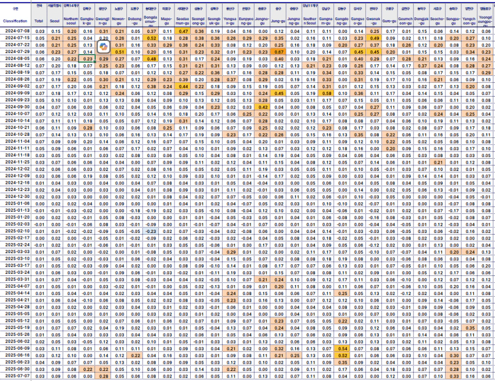Select 0.49 in Gwanak-gu for 2024-07-15

pyautogui.click(x=374, y=38)
